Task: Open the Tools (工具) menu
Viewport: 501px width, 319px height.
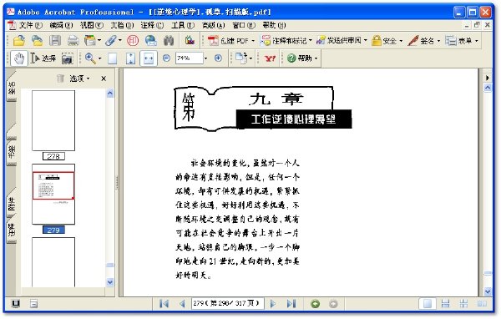Action: point(183,25)
